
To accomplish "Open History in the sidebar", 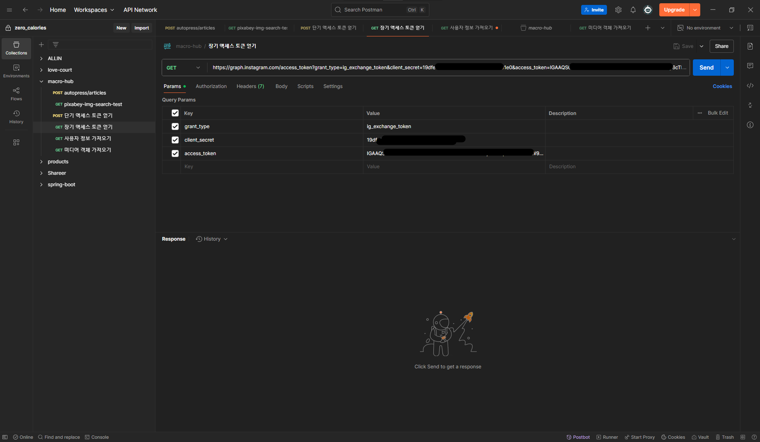I will [x=16, y=117].
